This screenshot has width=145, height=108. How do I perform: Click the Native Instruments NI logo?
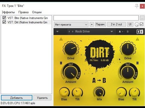[140, 32]
